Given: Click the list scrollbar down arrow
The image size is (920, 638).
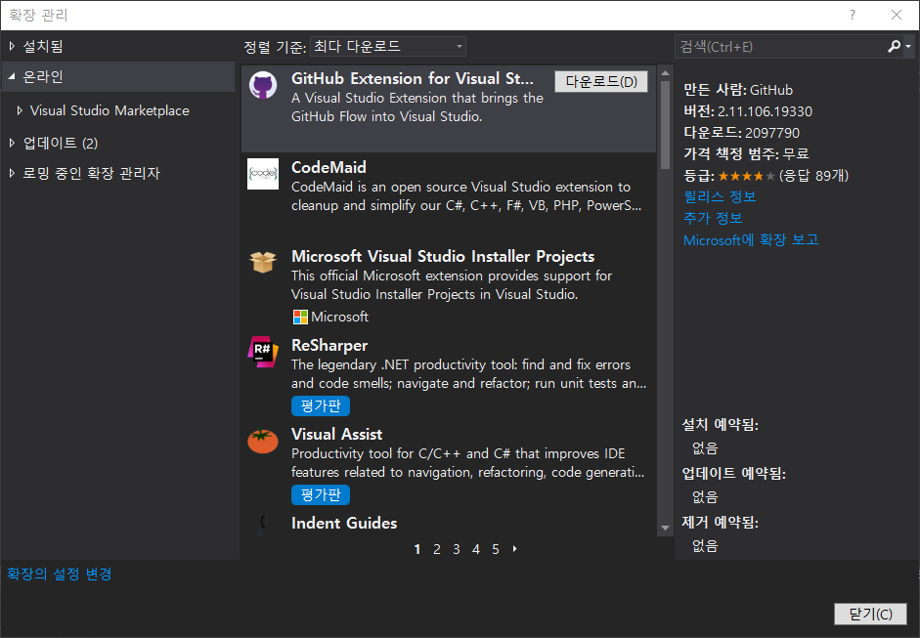Looking at the screenshot, I should (x=665, y=528).
